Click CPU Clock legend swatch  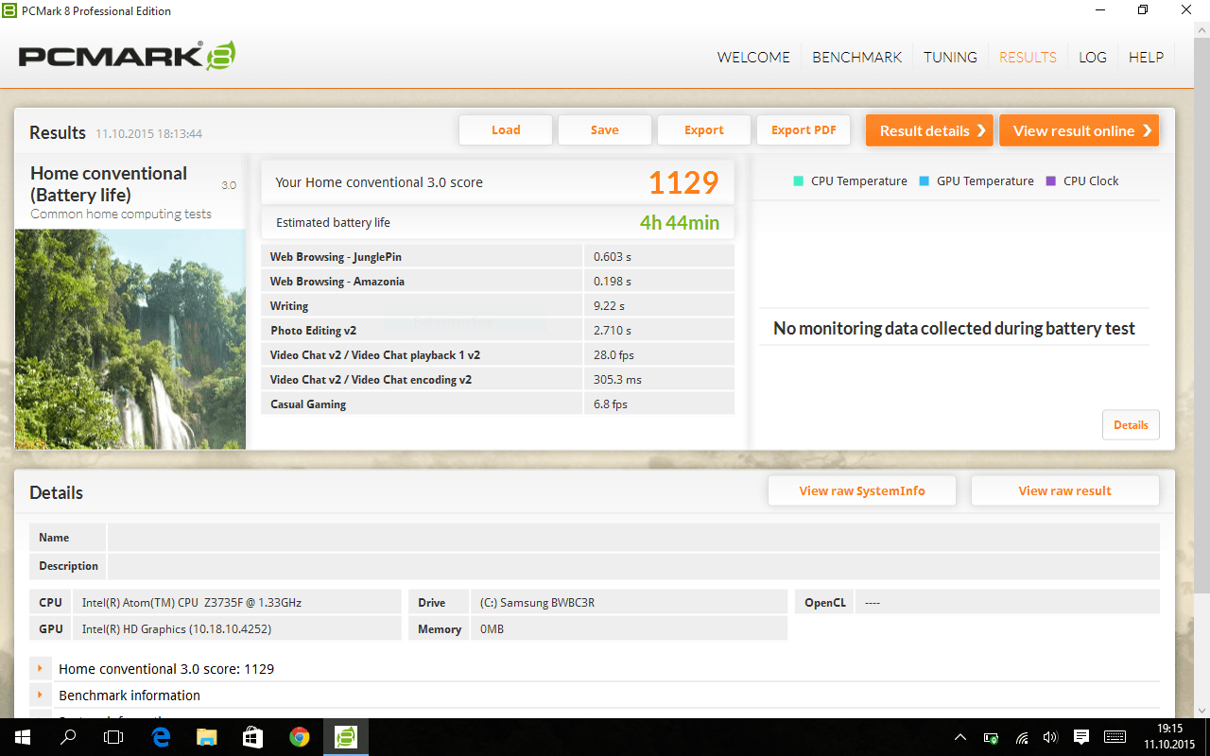(1051, 181)
